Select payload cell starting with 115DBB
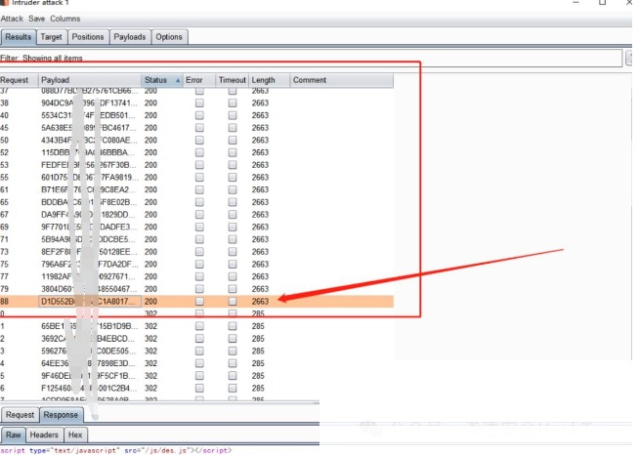Viewport: 639px width, 455px height. 90,152
